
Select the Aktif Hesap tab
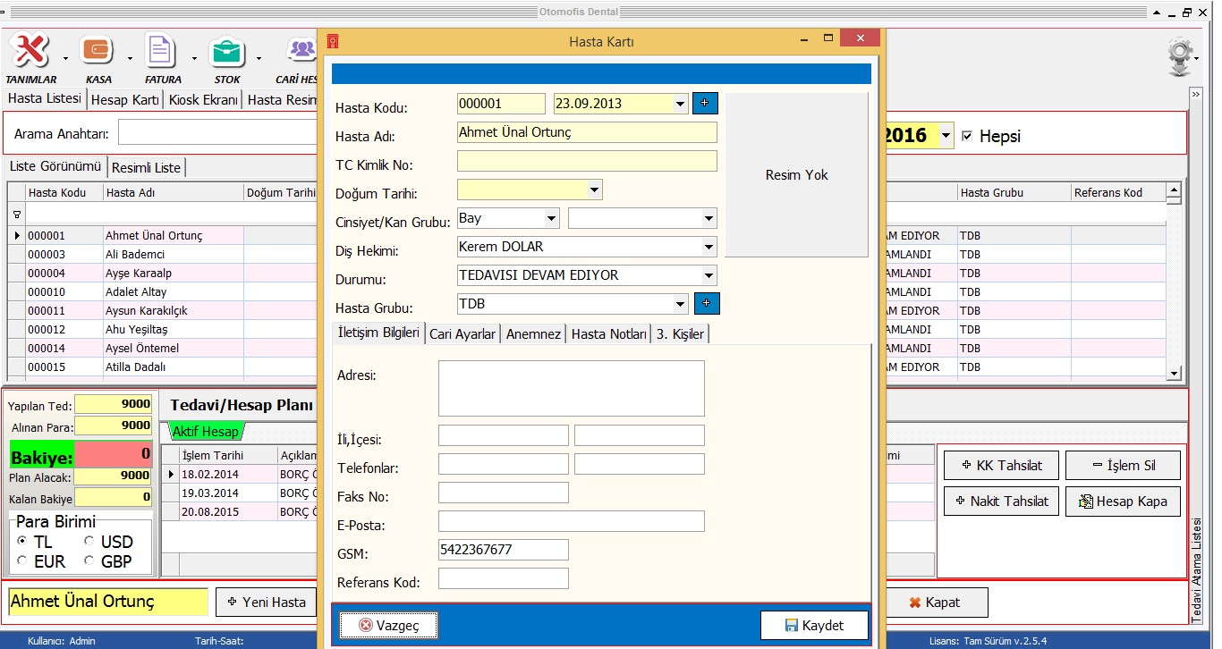tap(206, 432)
